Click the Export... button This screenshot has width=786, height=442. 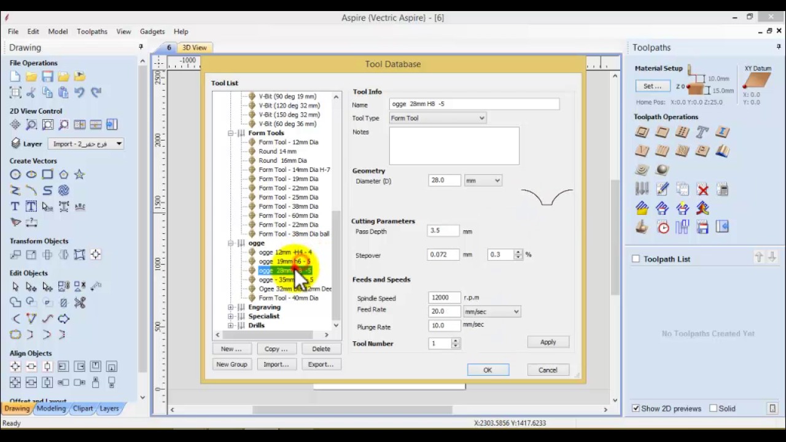coord(321,364)
